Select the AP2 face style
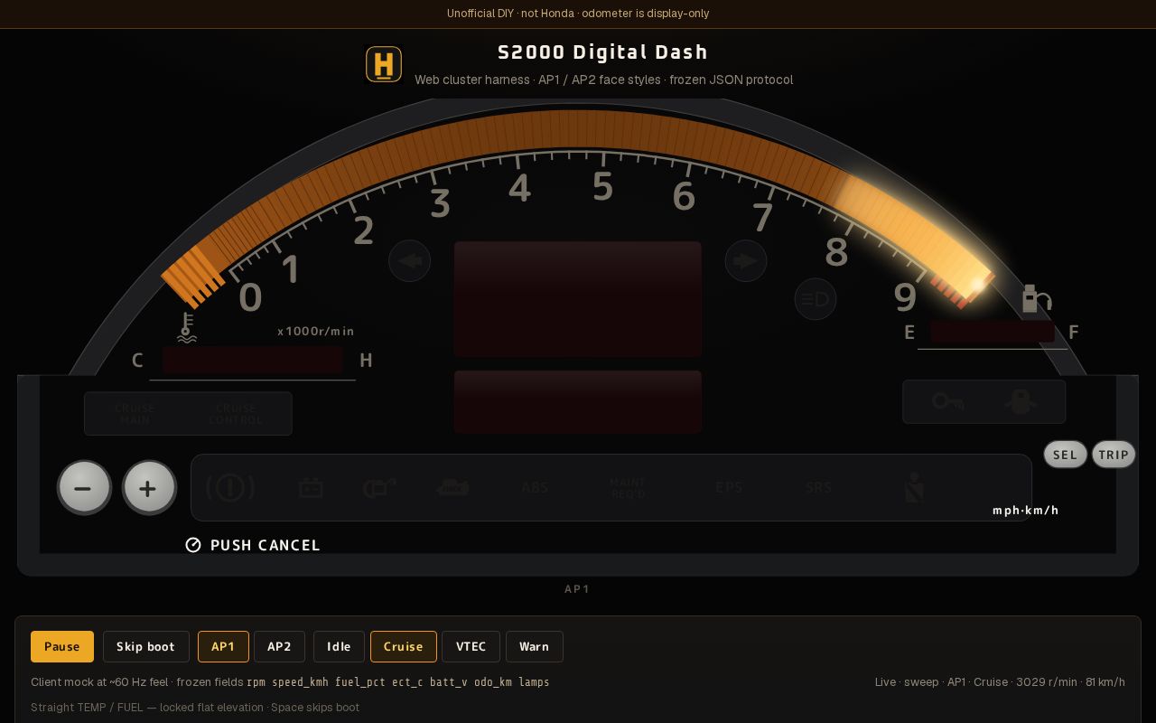This screenshot has width=1156, height=723. (x=279, y=647)
